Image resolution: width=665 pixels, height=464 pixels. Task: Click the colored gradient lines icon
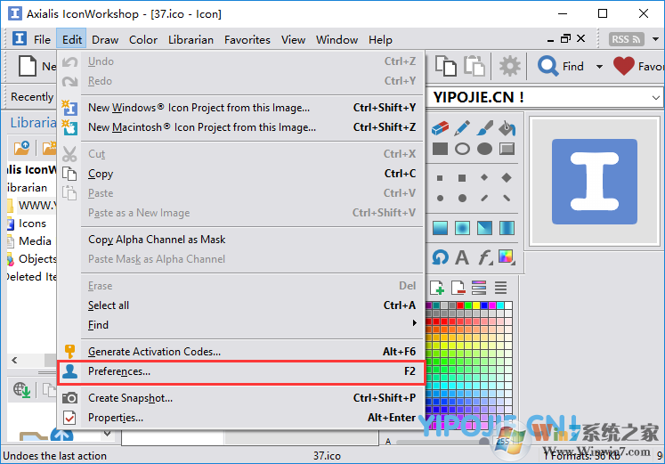tap(479, 288)
